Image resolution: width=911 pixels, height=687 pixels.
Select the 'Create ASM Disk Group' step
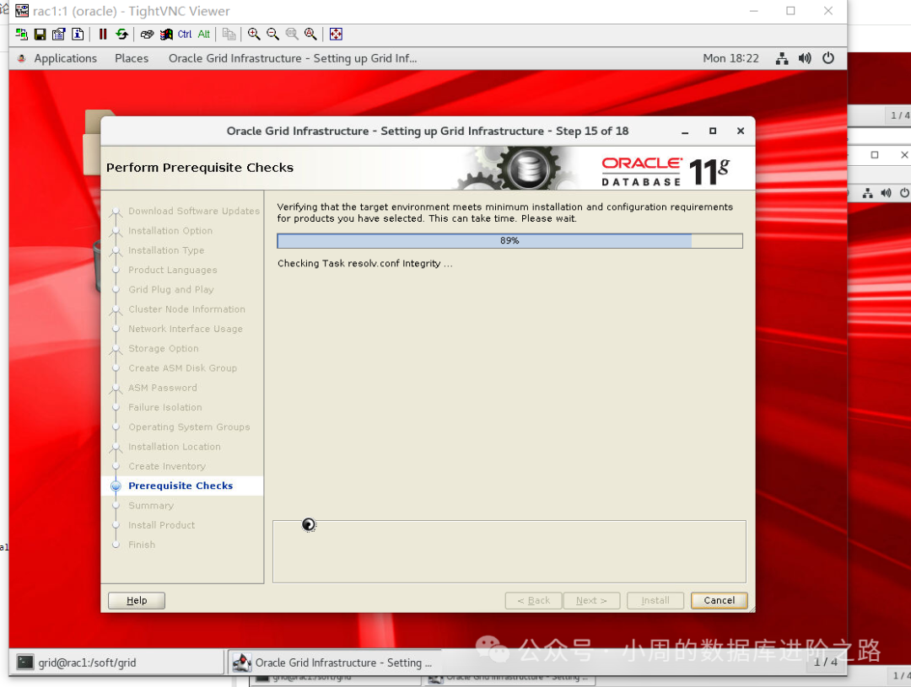tap(182, 368)
